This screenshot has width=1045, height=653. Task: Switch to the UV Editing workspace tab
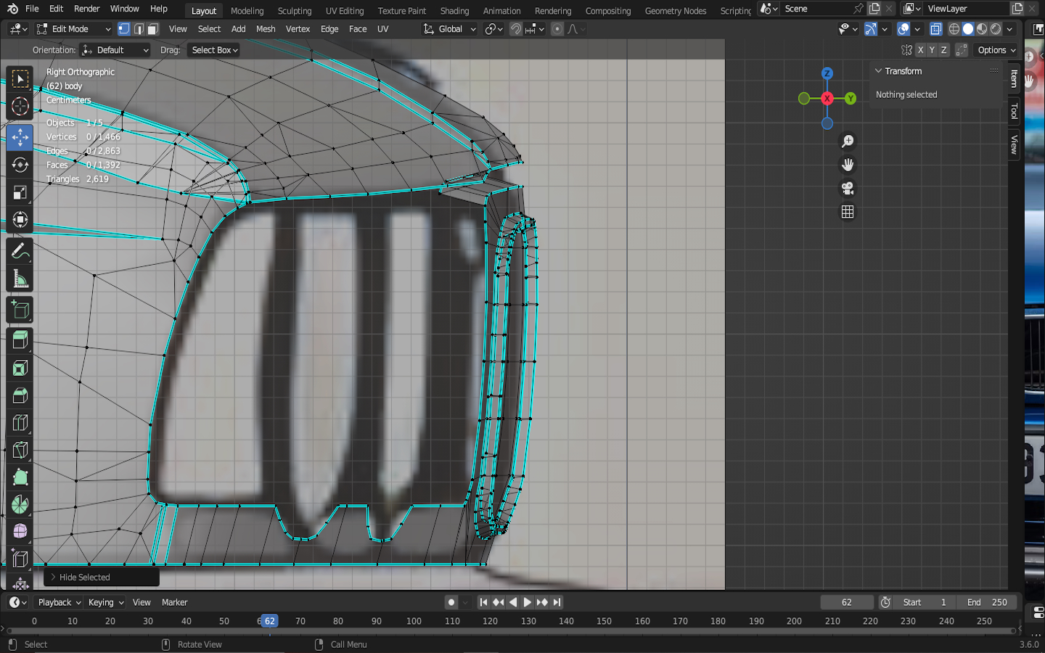click(344, 11)
